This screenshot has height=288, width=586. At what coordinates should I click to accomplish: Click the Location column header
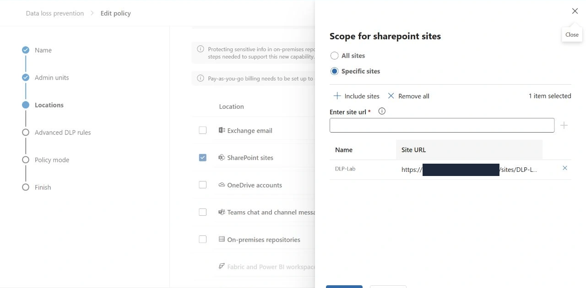click(231, 107)
